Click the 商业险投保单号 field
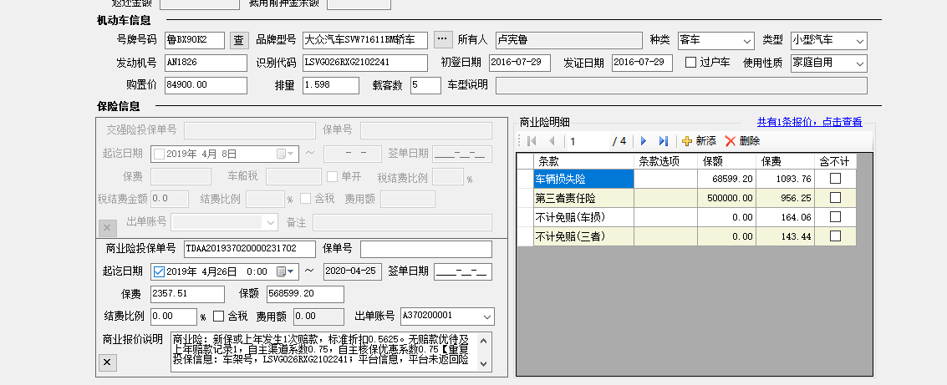Viewport: 947px width, 385px height. point(249,249)
